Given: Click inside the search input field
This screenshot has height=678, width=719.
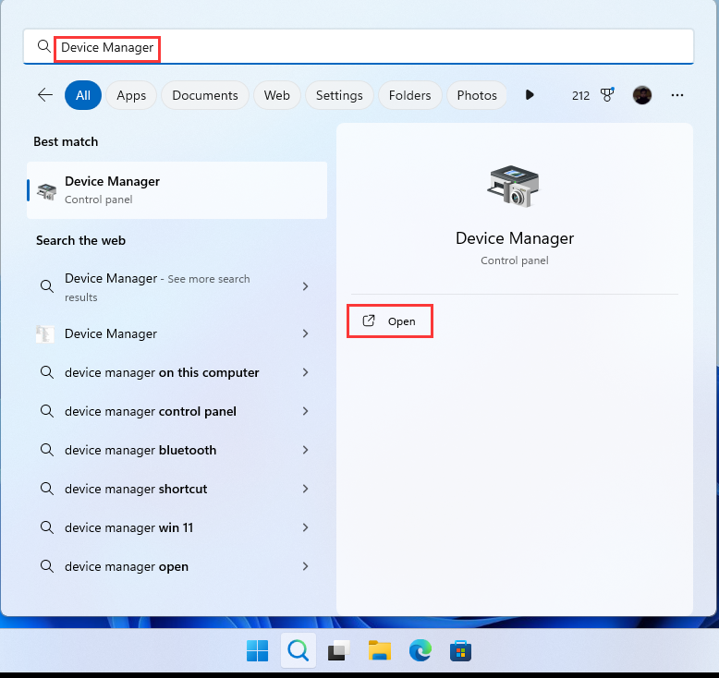Looking at the screenshot, I should (x=359, y=47).
